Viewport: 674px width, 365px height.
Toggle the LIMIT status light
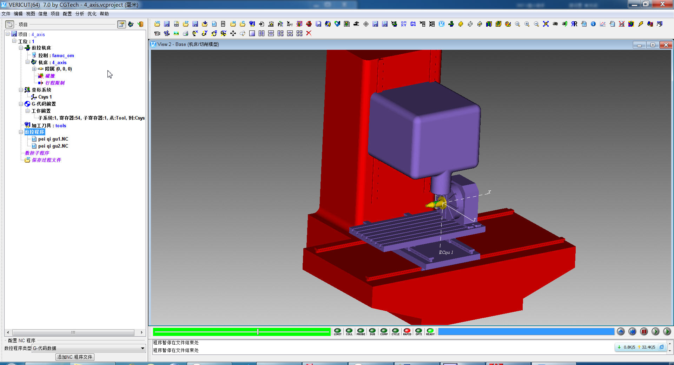338,332
